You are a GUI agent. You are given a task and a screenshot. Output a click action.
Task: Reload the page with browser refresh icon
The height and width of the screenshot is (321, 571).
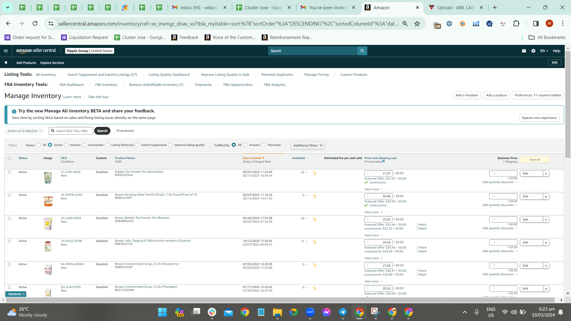[35, 23]
